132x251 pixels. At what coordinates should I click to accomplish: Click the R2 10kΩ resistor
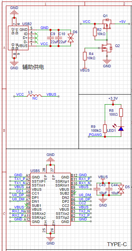click(95, 32)
